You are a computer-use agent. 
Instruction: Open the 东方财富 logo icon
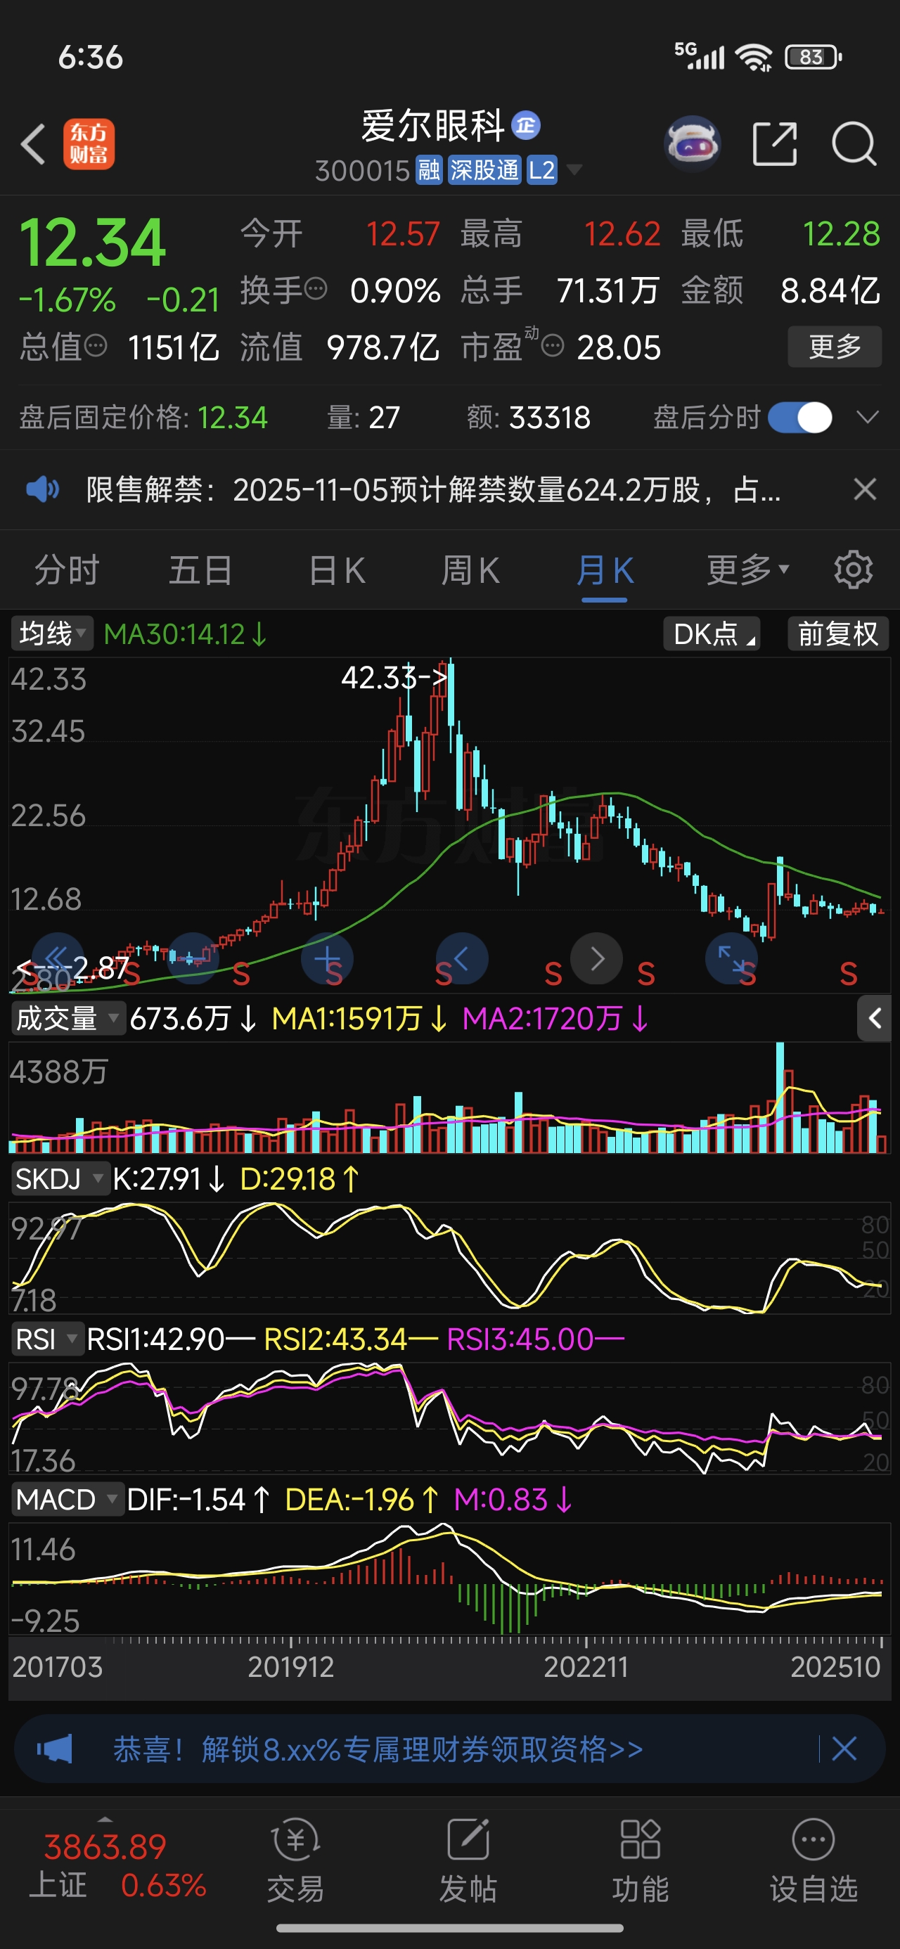pyautogui.click(x=89, y=143)
